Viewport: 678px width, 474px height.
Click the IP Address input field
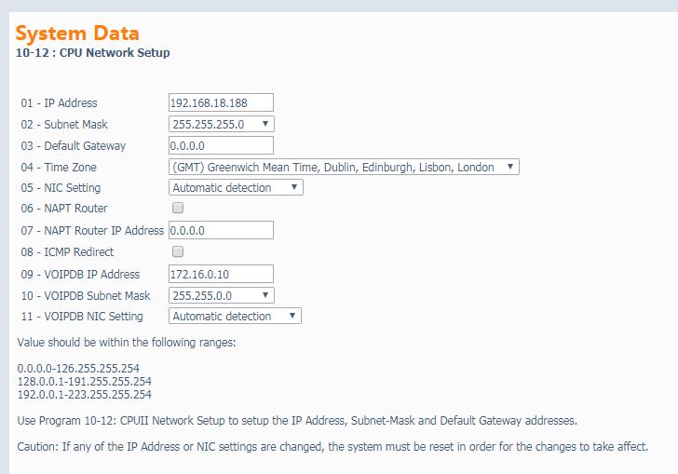[x=221, y=102]
